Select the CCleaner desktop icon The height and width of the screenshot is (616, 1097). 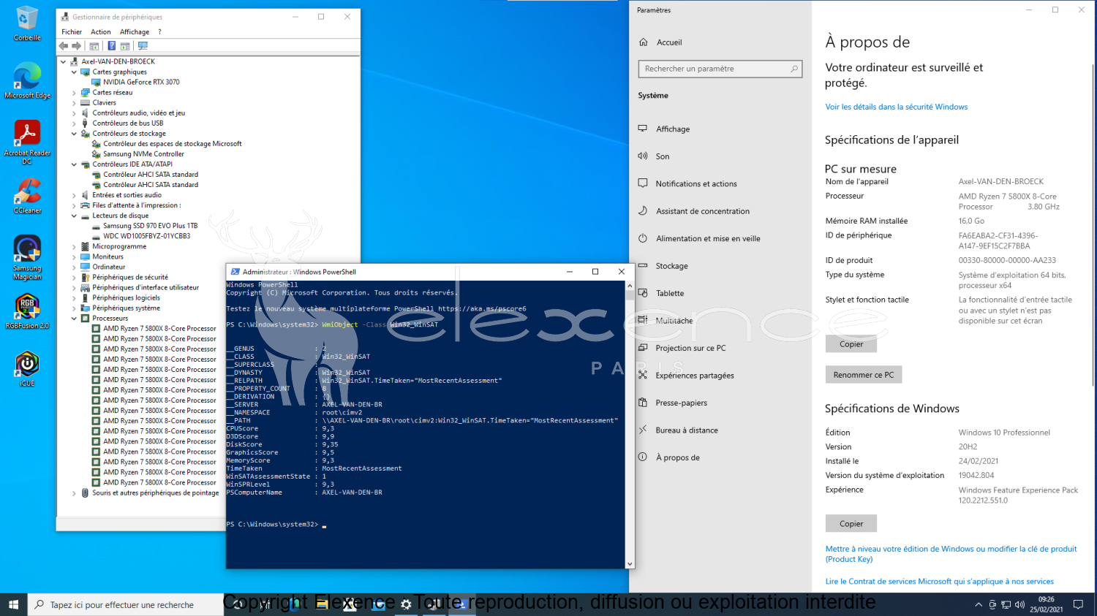(x=27, y=195)
